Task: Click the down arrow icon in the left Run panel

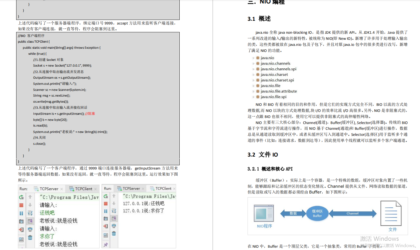Action: coord(30,205)
